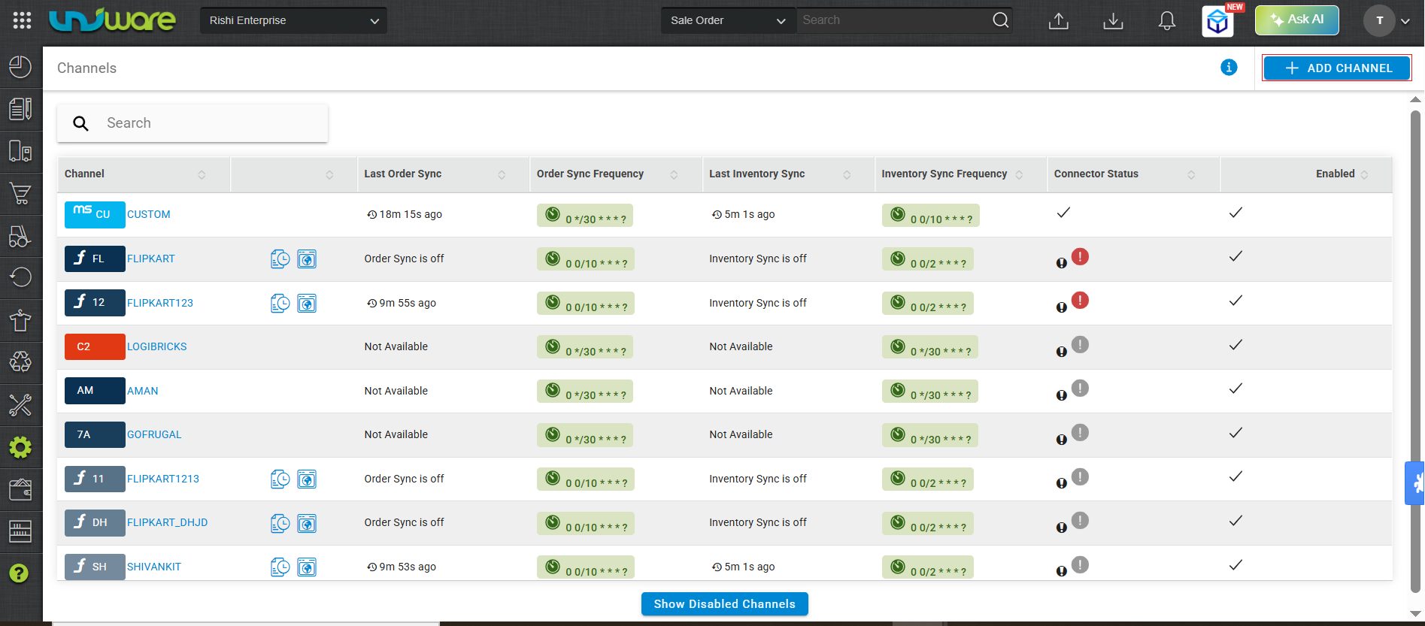
Task: Click the blue info icon near Channels
Action: click(x=1229, y=68)
